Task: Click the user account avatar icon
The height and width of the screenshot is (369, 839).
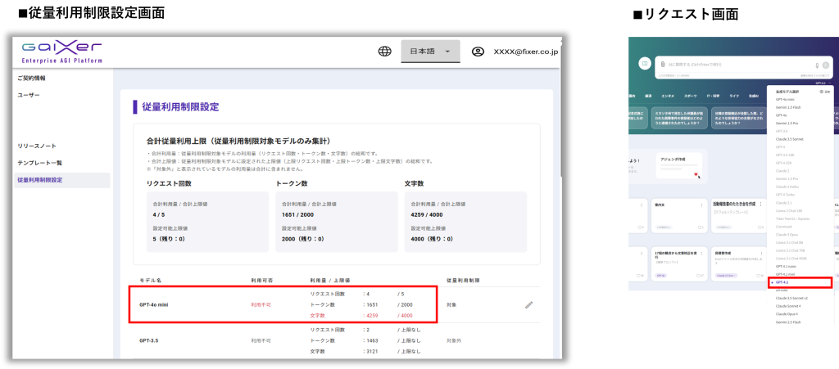Action: [x=478, y=52]
